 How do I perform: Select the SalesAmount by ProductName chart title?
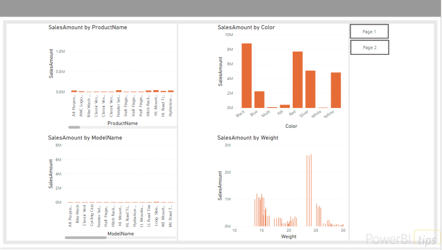[88, 27]
